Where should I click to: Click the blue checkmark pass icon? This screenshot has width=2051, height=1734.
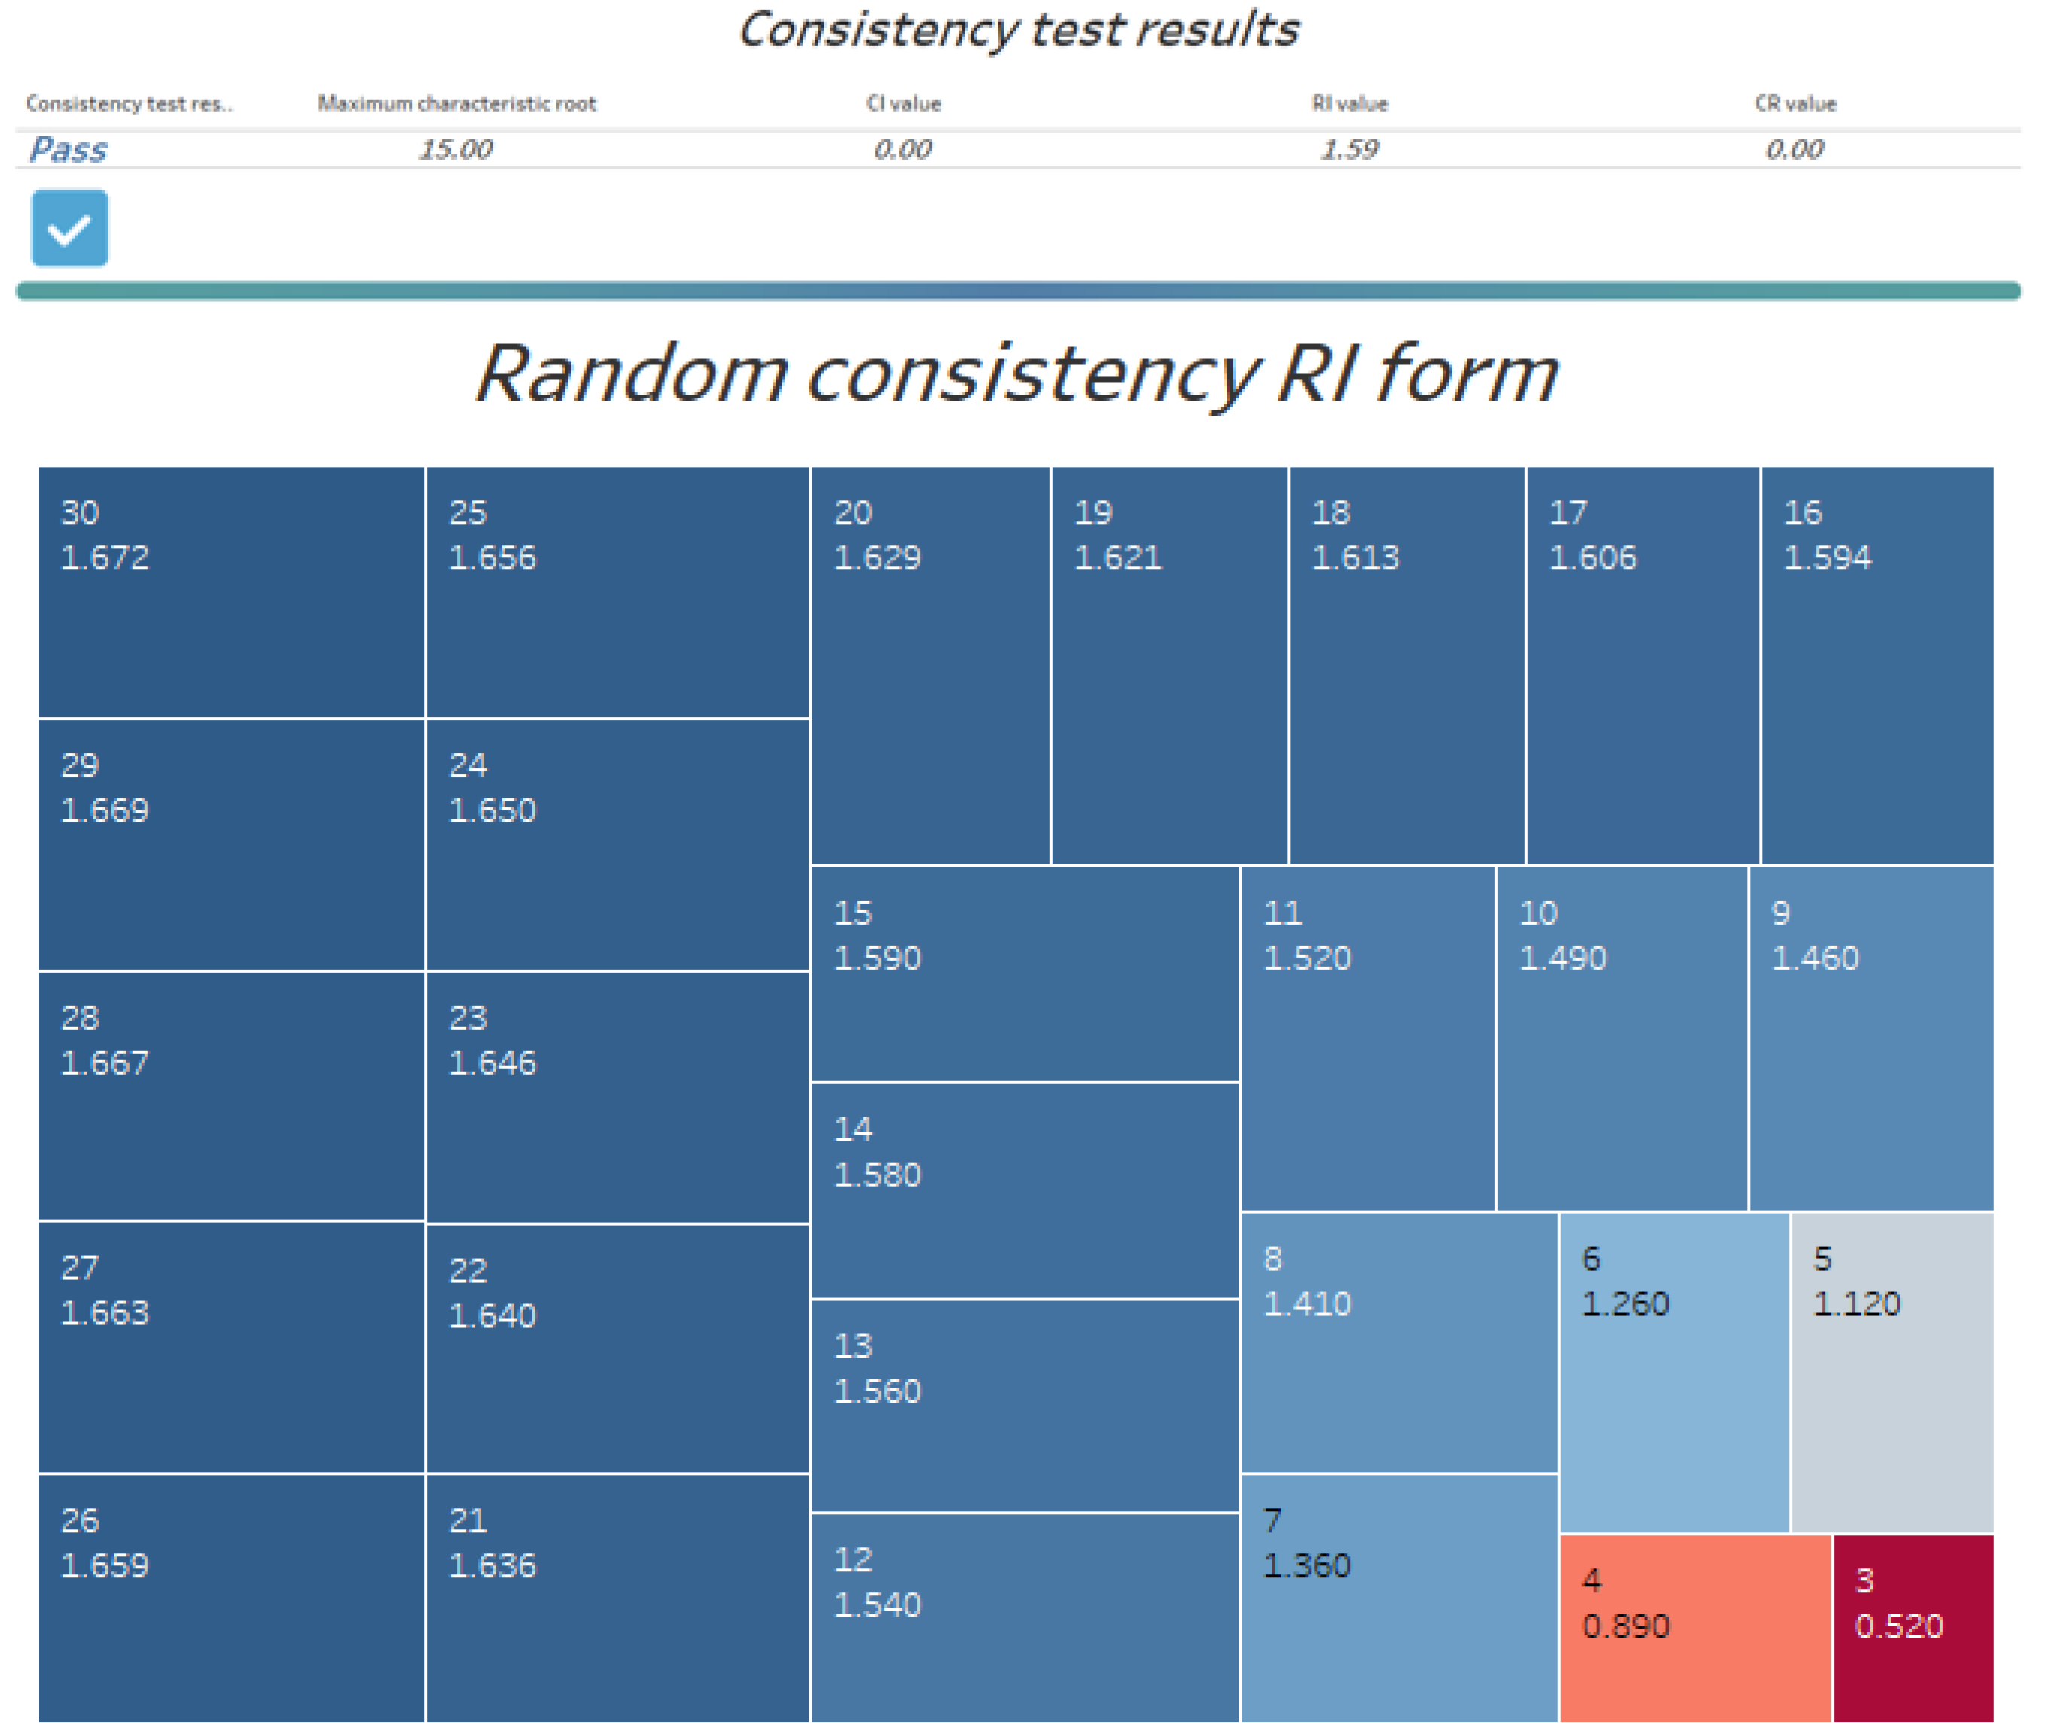(x=70, y=228)
